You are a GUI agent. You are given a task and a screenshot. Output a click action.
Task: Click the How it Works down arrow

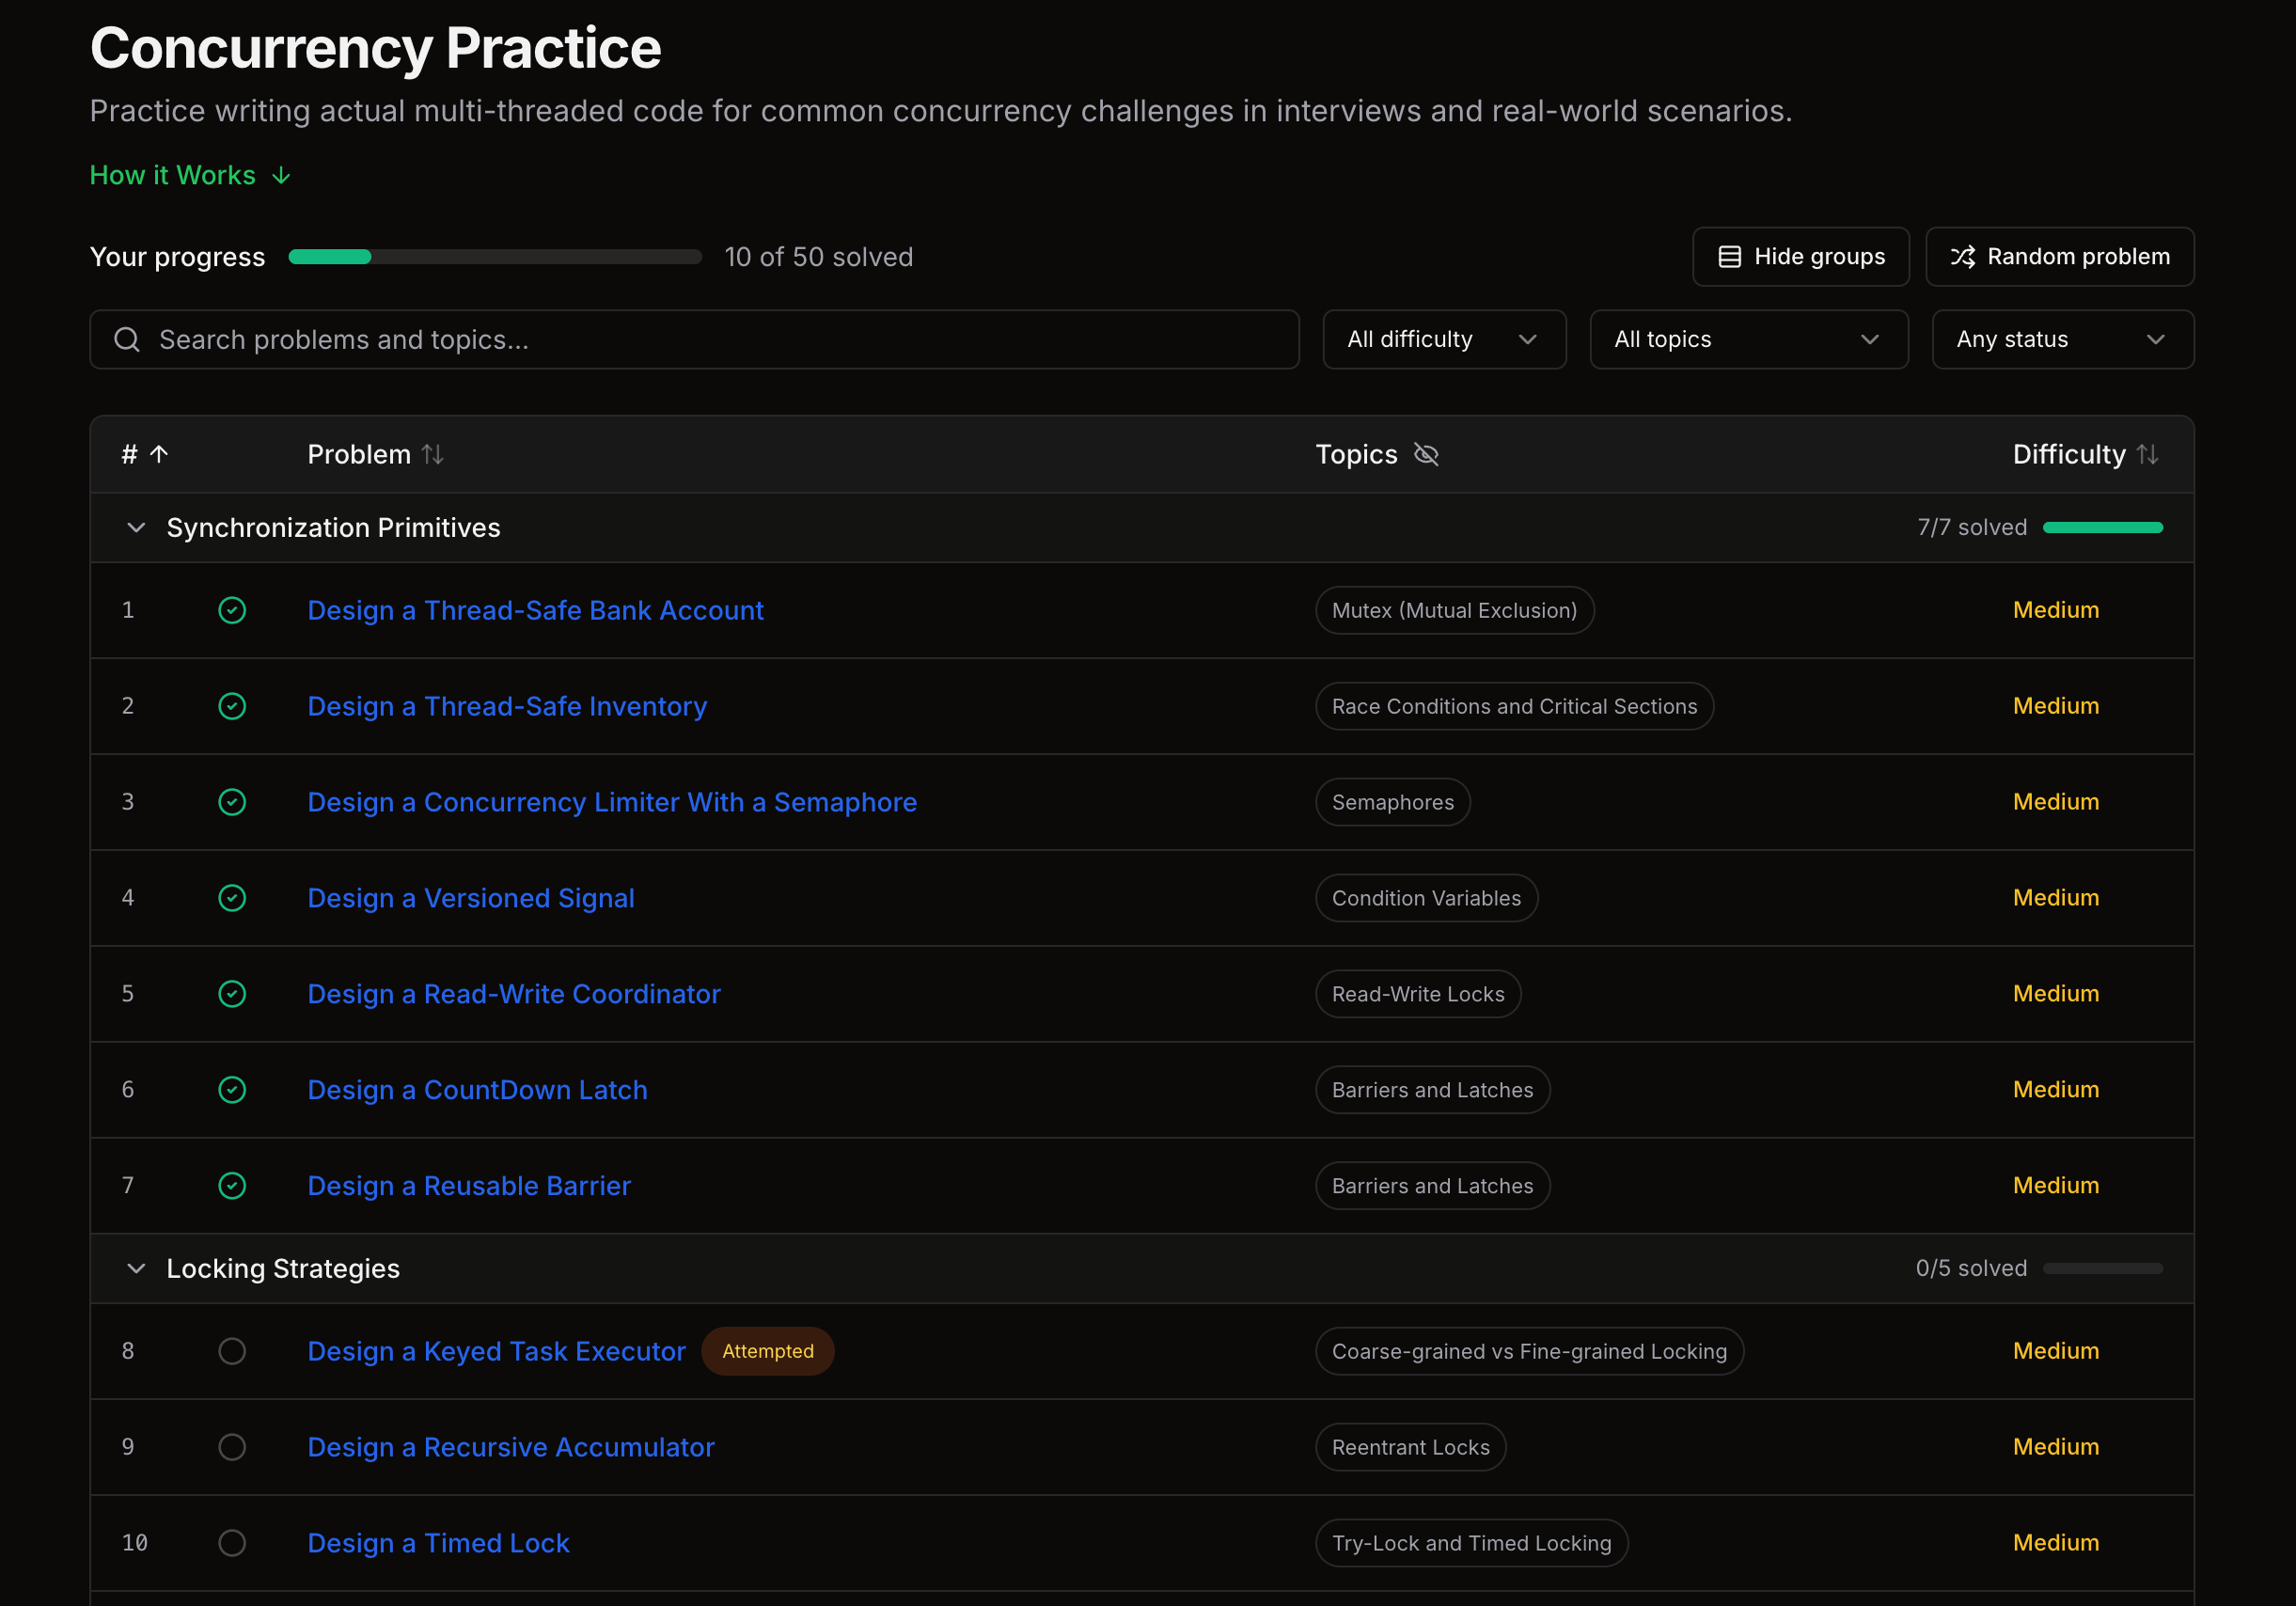(281, 175)
